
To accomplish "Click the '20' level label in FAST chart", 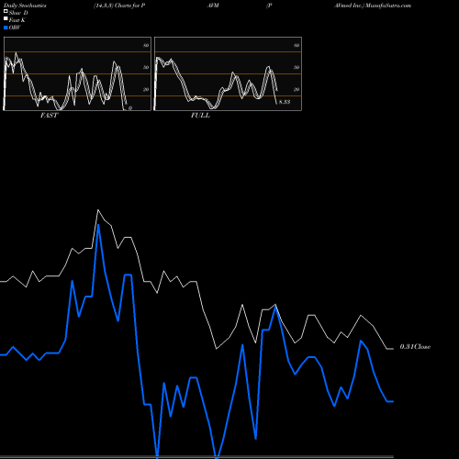I will (146, 89).
